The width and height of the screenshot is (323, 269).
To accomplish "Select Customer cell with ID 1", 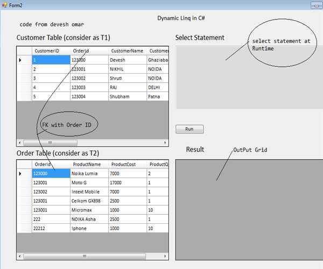I will coord(51,60).
